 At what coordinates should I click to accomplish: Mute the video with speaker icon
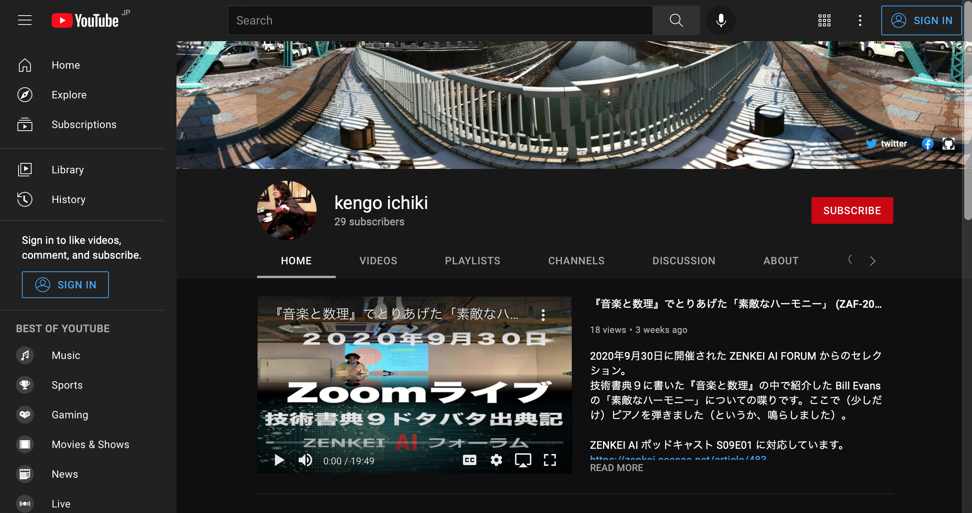pos(305,460)
